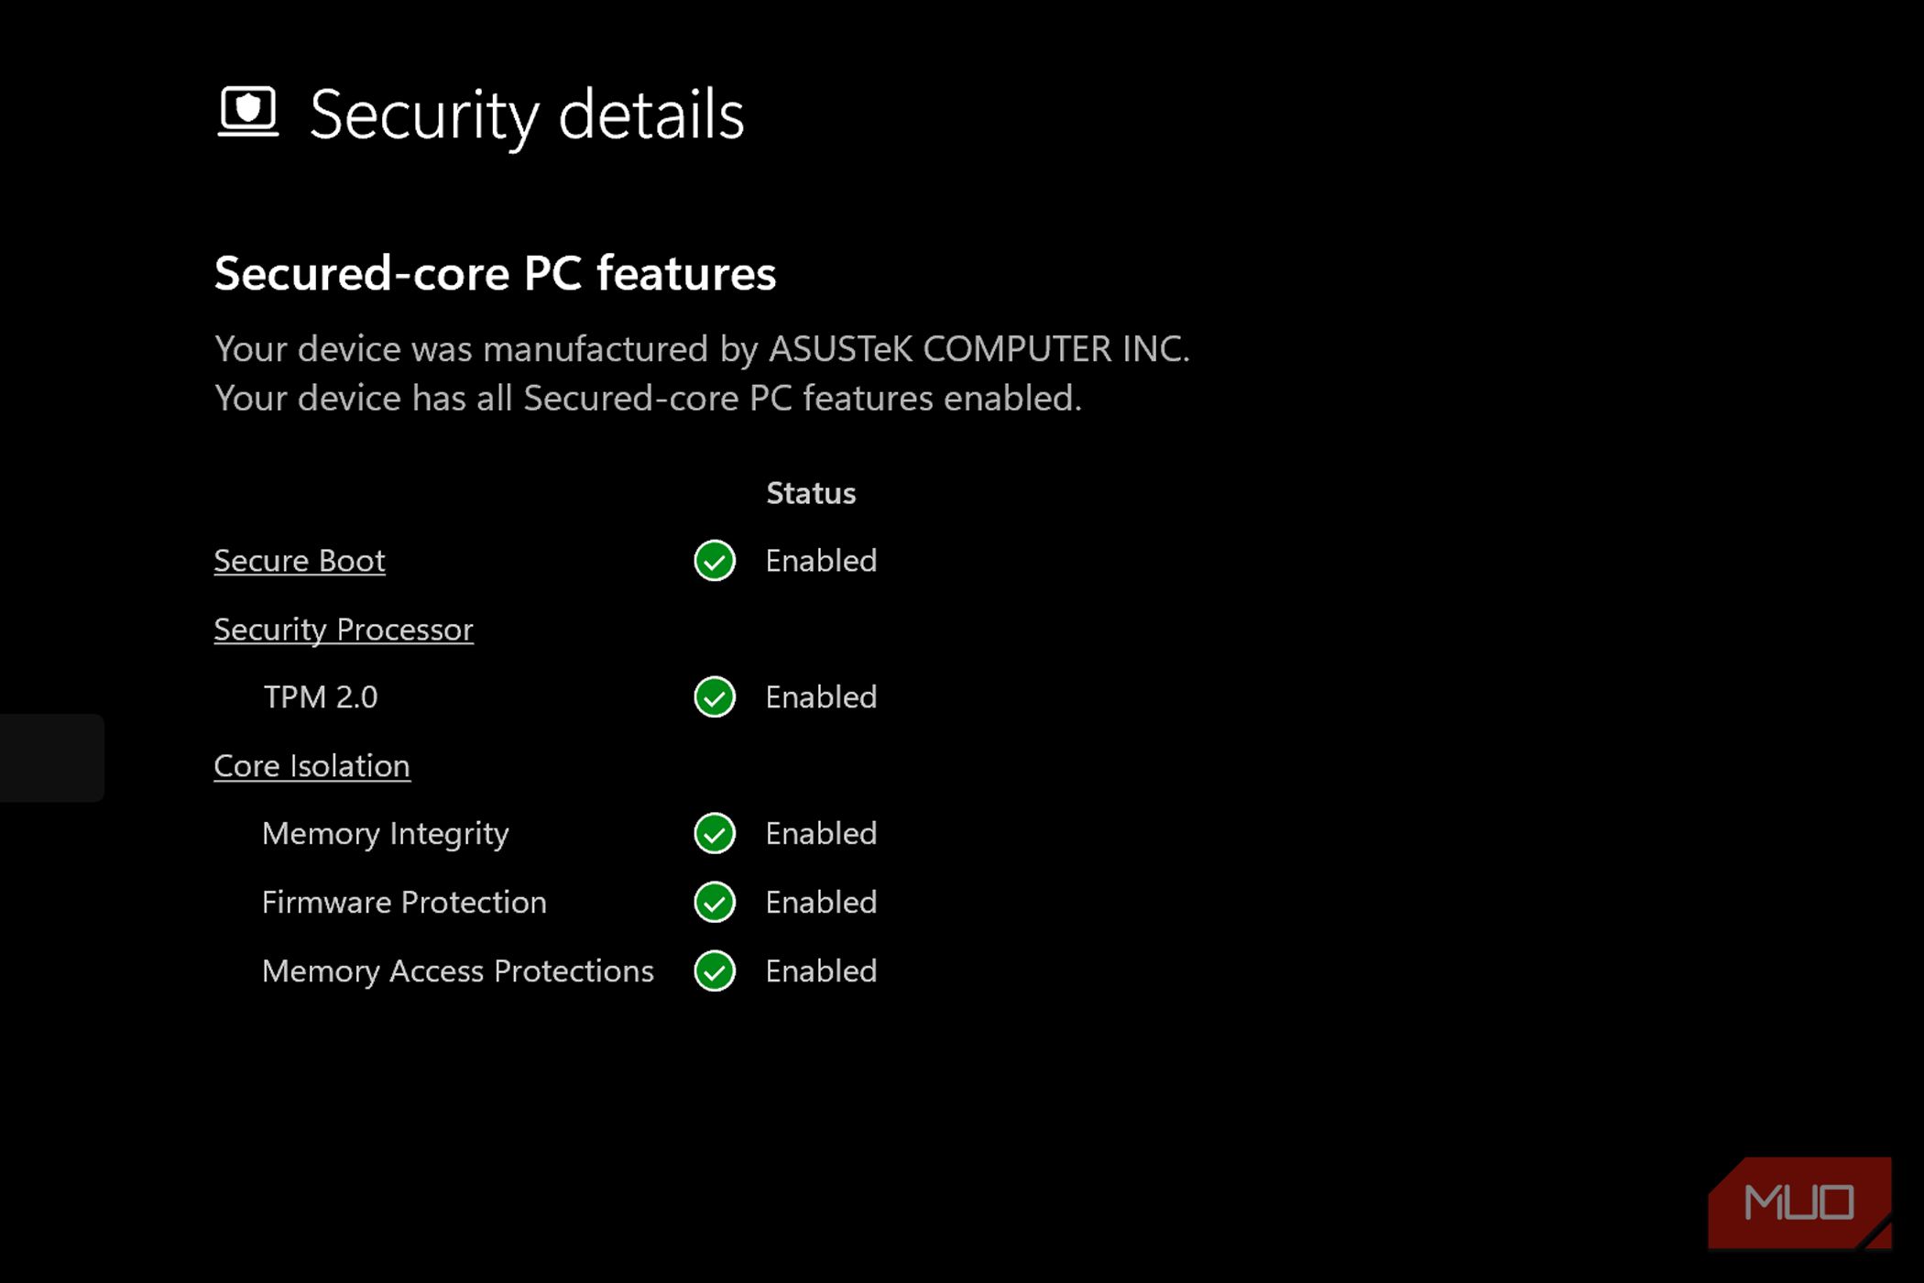Select the Enabled status for Secure Boot
The image size is (1924, 1283).
[x=820, y=562]
